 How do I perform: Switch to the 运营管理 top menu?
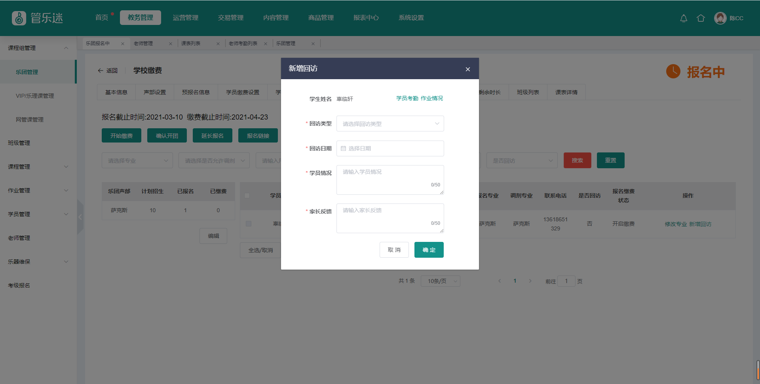(x=185, y=18)
